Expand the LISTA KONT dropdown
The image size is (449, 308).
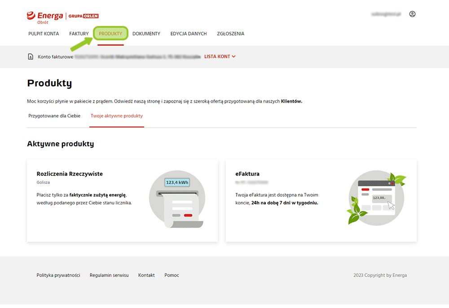pyautogui.click(x=220, y=57)
